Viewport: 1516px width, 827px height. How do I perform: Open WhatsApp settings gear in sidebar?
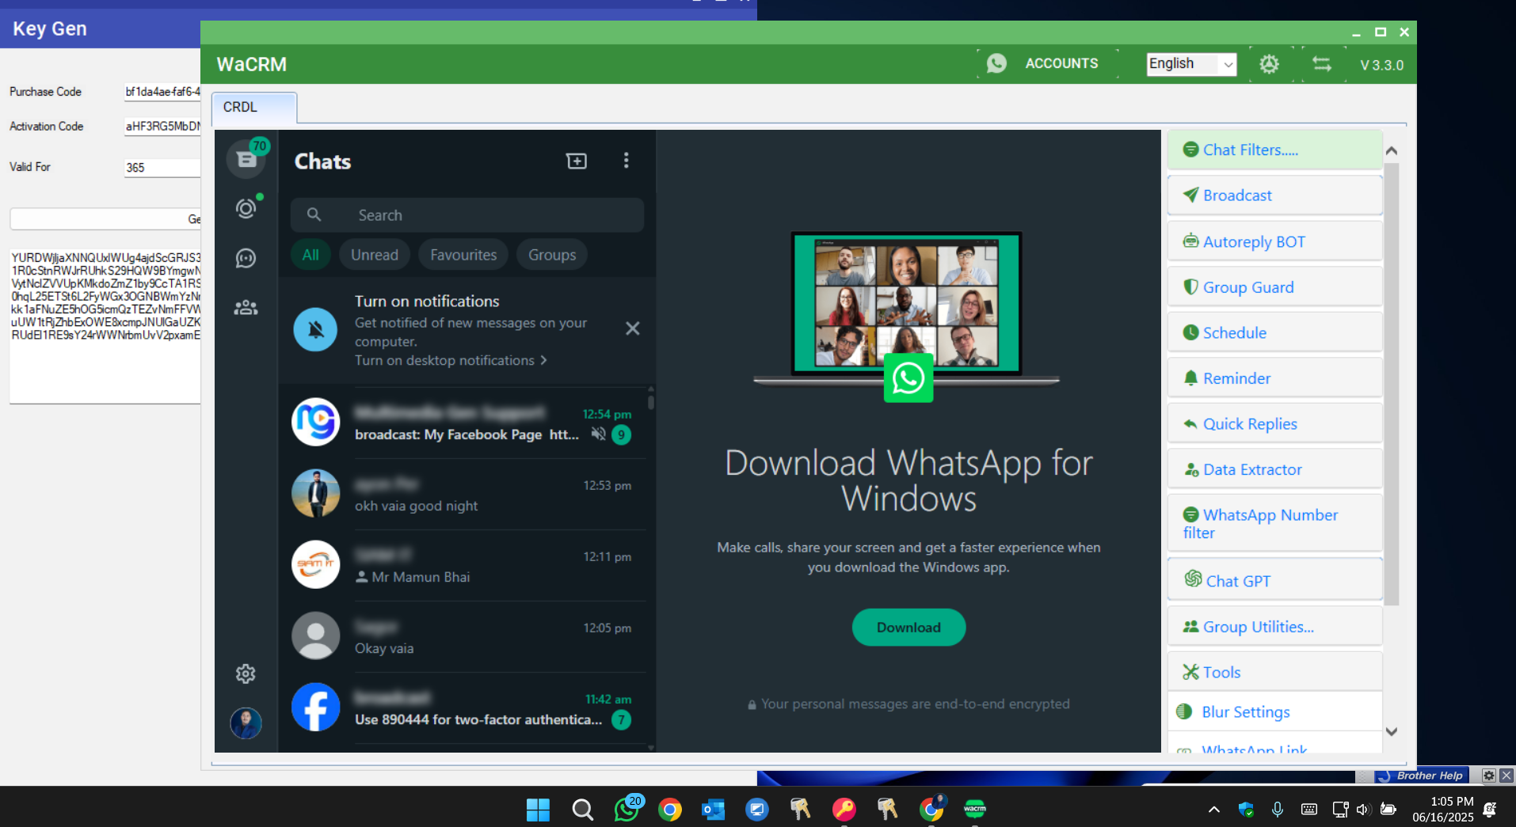tap(246, 673)
